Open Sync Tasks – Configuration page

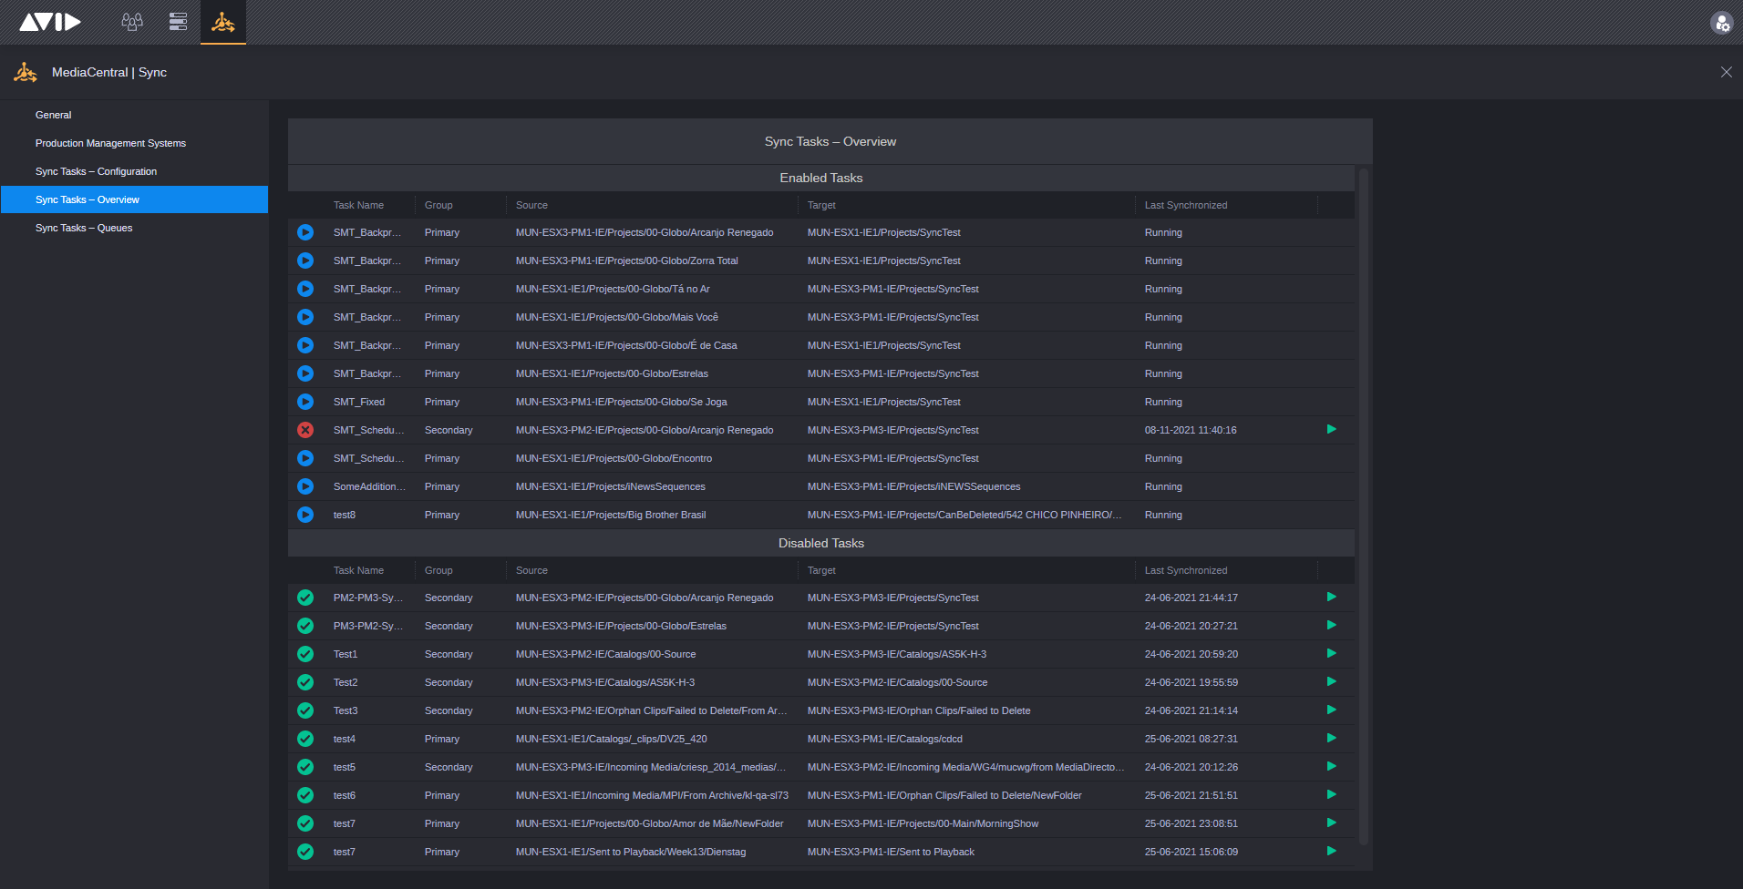pyautogui.click(x=96, y=171)
